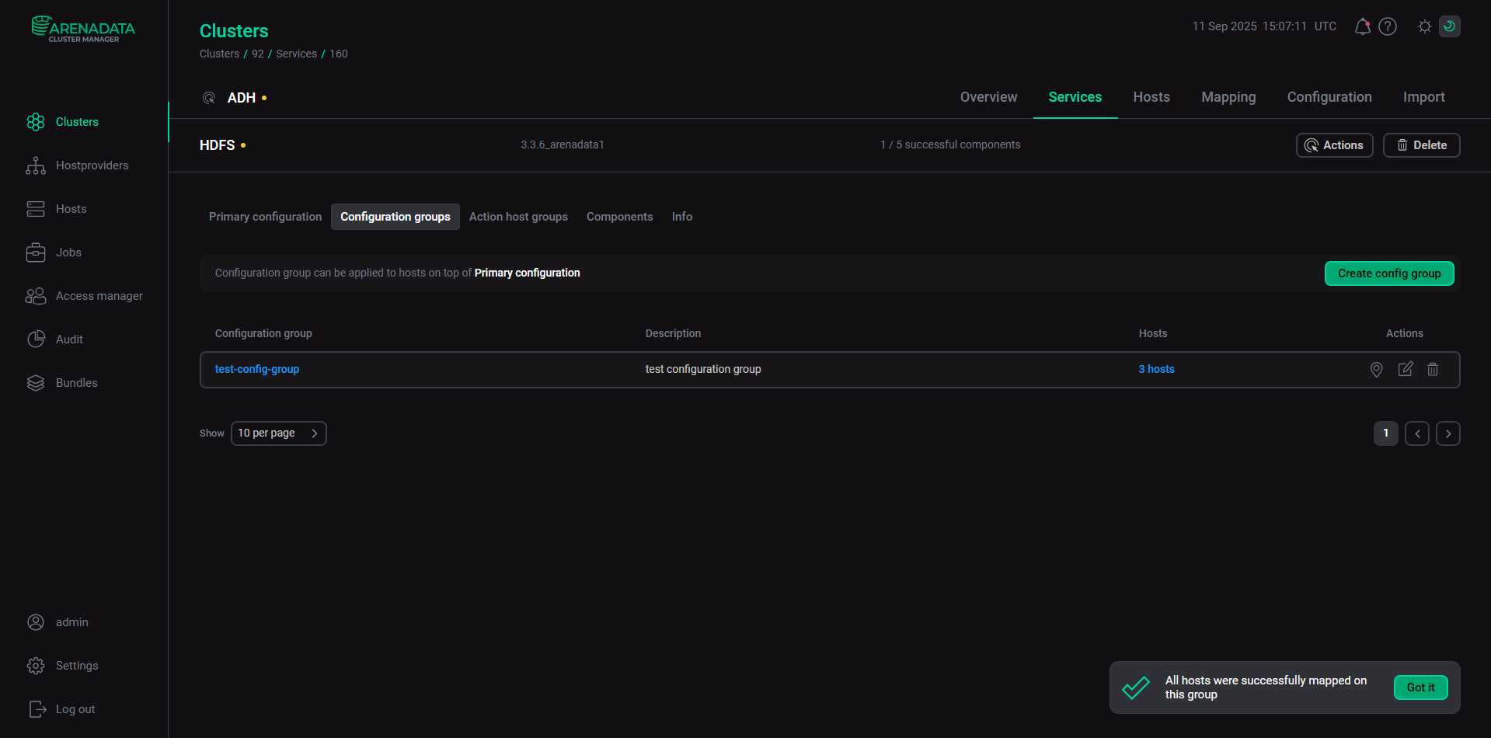Click the ADH cluster actions icon

(x=209, y=98)
